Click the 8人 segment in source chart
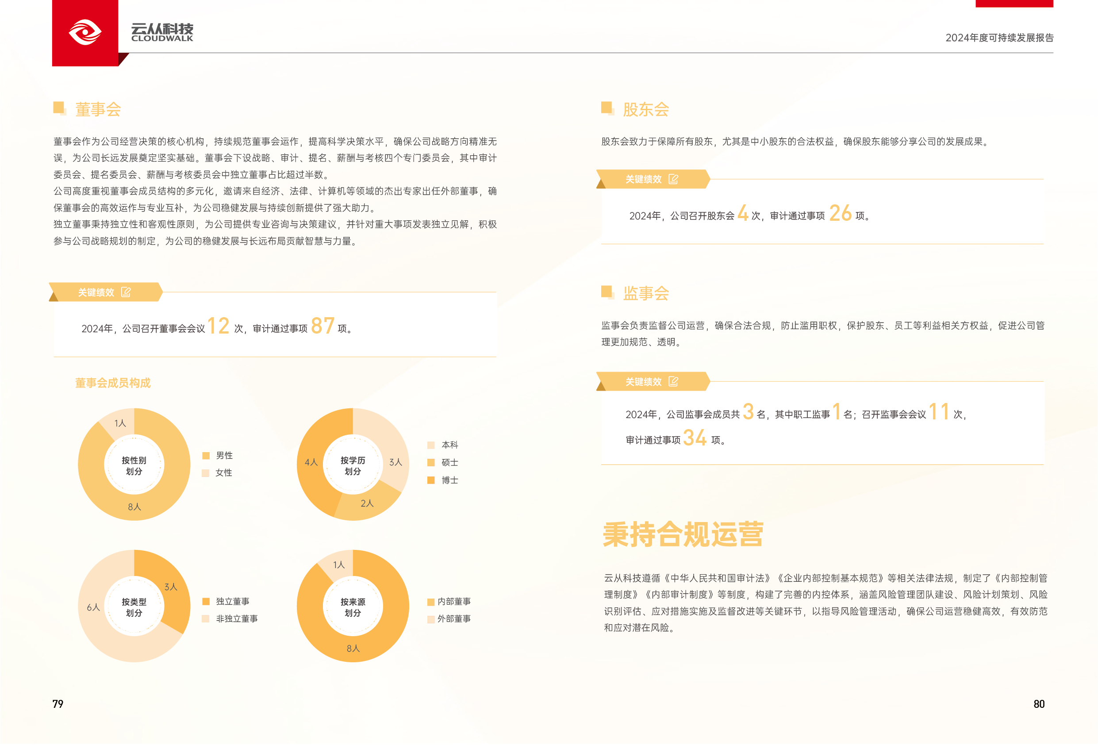Screen dimensions: 1098x745 (353, 649)
